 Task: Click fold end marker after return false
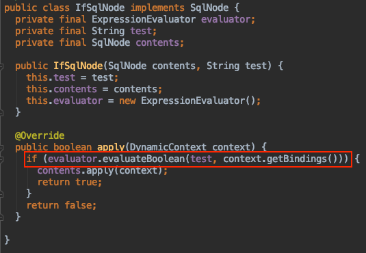(x=1, y=217)
